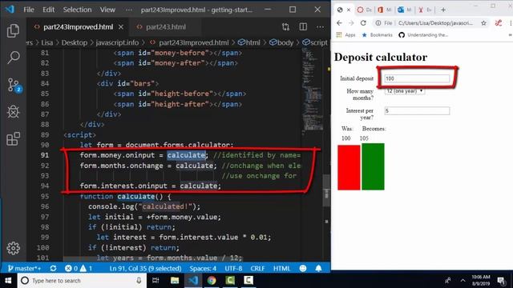Click the body breadcrumb item

coord(281,42)
